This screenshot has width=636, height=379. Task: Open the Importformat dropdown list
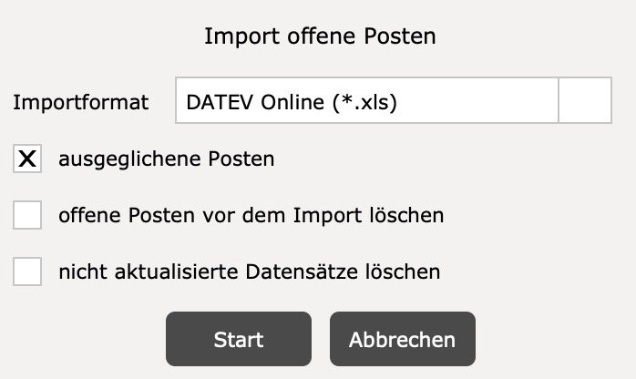pos(584,102)
